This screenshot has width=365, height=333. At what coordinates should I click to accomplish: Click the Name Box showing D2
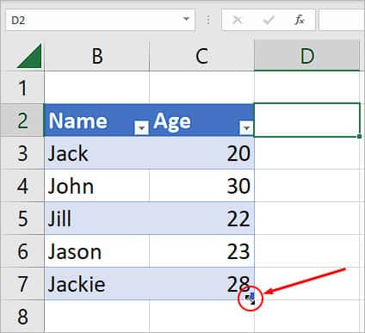pyautogui.click(x=100, y=20)
